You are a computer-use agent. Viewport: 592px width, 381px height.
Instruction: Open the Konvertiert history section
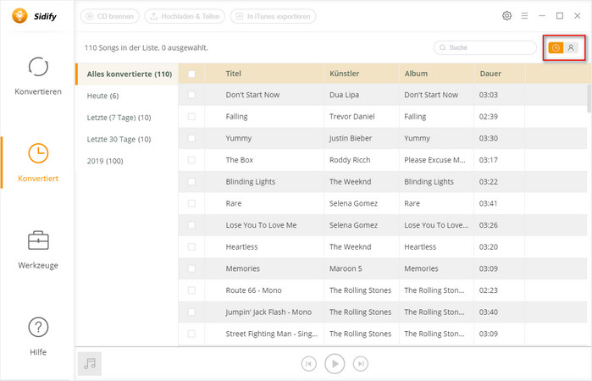(38, 163)
